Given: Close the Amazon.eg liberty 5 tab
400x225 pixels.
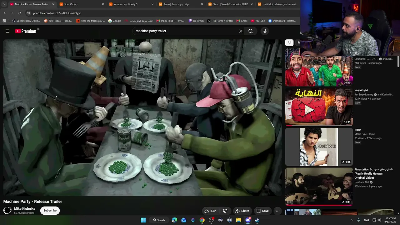Looking at the screenshot, I should (152, 4).
